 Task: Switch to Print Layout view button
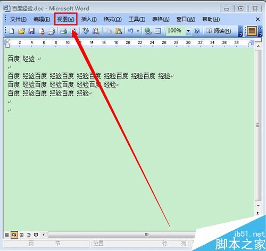click(21, 235)
